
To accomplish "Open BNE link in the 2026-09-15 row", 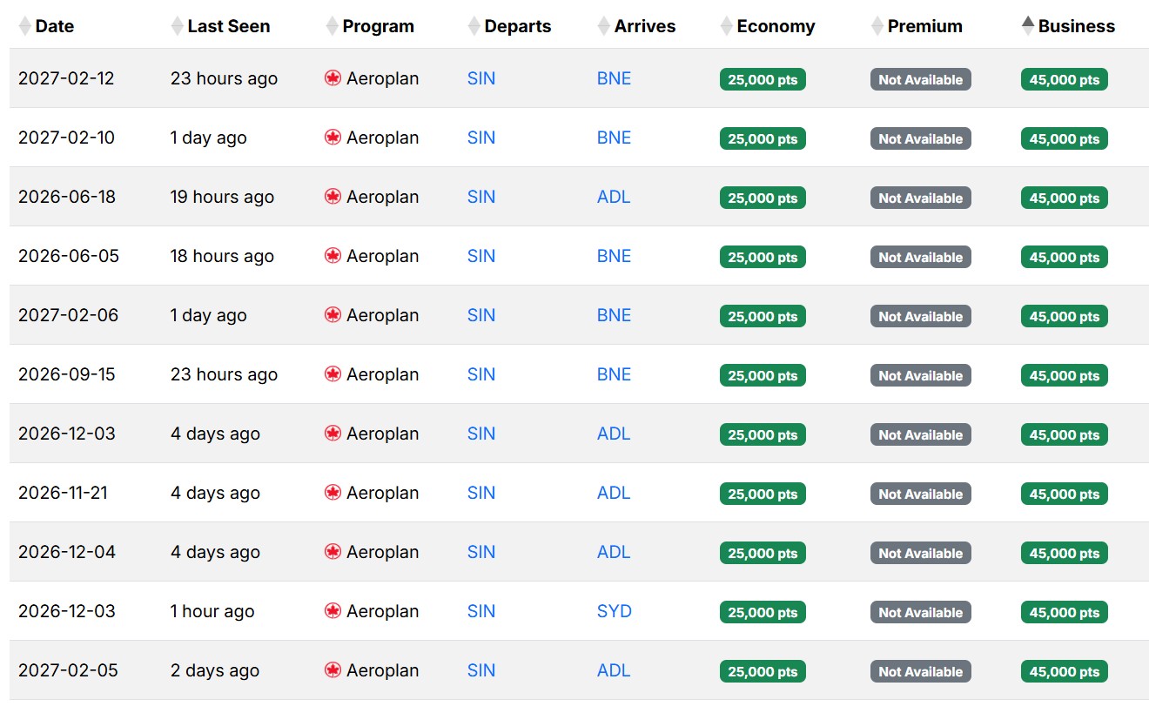I will pyautogui.click(x=614, y=374).
